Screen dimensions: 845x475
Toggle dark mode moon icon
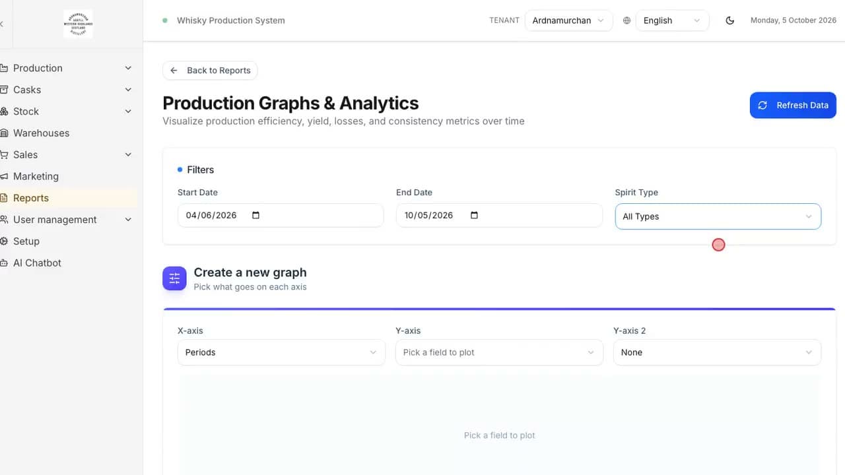pos(729,20)
